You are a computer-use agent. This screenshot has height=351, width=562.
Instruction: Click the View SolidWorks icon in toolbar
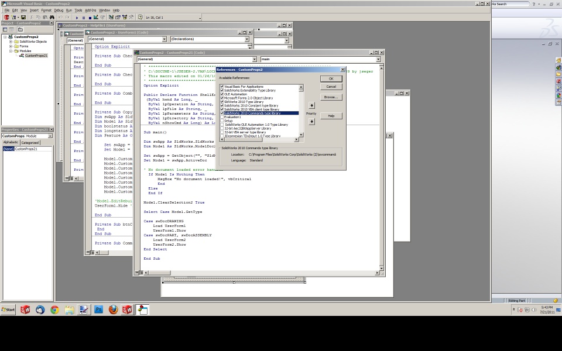coord(6,17)
